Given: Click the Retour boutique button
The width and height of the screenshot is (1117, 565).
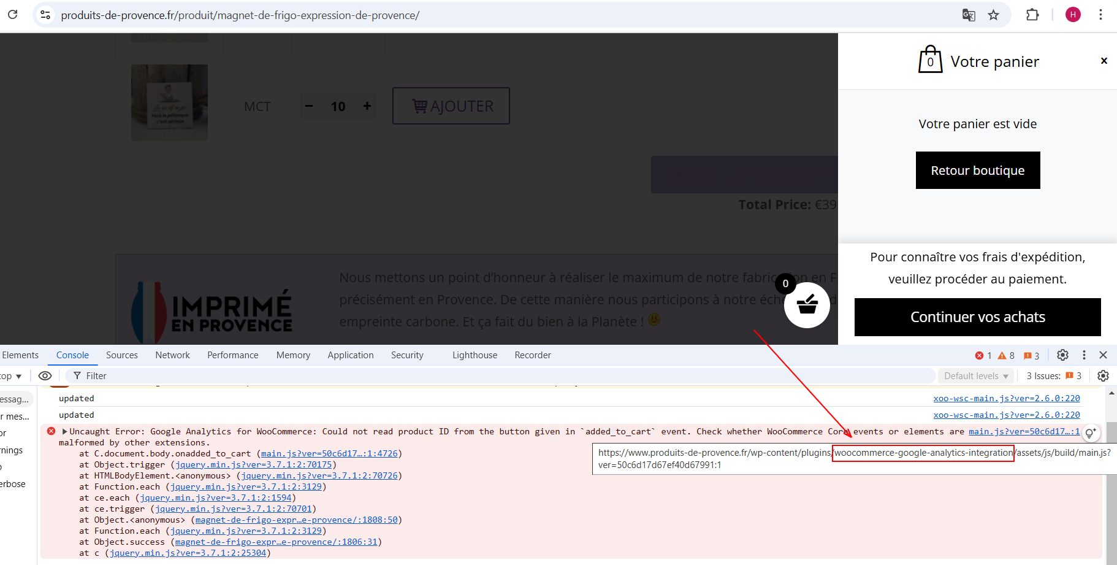Looking at the screenshot, I should tap(978, 170).
